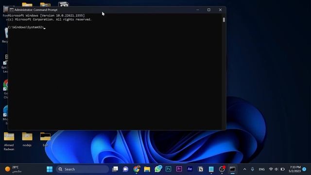Open the notification badge icon
This screenshot has height=175, width=311.
[x=305, y=169]
